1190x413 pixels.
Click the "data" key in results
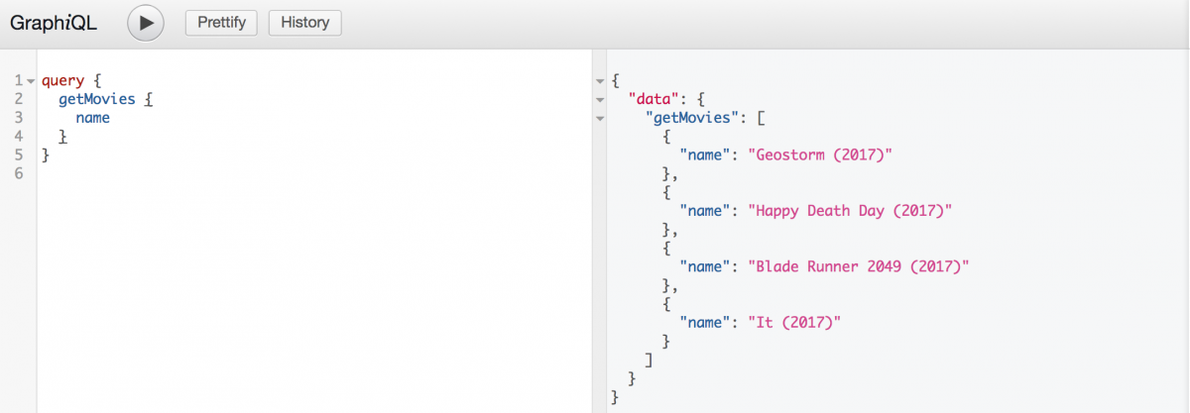[x=652, y=99]
